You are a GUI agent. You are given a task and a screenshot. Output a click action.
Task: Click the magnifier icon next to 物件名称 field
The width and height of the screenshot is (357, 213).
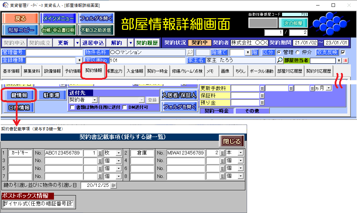(x=190, y=52)
